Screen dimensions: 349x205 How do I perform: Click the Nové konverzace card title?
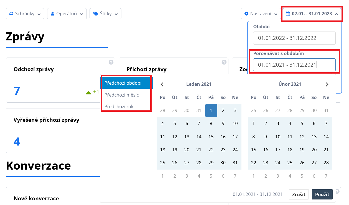36,198
